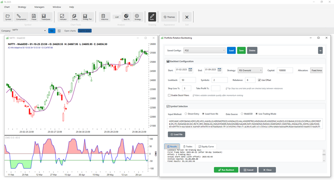Image resolution: width=334 pixels, height=180 pixels.
Task: Click the Capital input field
Action: click(x=285, y=70)
